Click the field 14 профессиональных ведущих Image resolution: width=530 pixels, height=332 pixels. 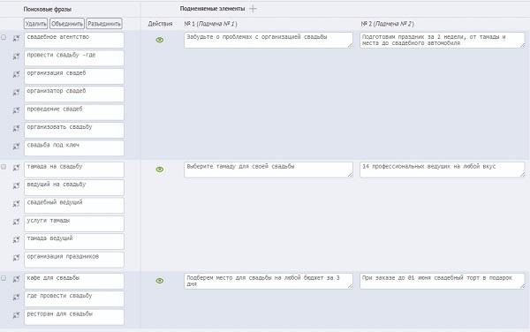443,170
